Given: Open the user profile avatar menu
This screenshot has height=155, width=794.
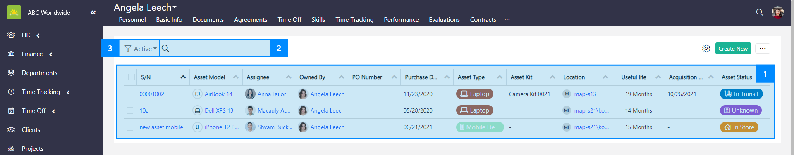Looking at the screenshot, I should coord(778,12).
